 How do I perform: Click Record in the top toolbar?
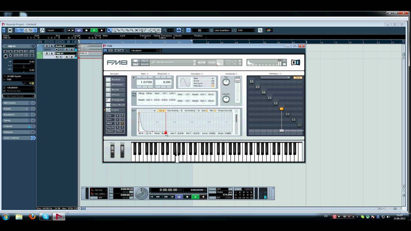pyautogui.click(x=102, y=30)
